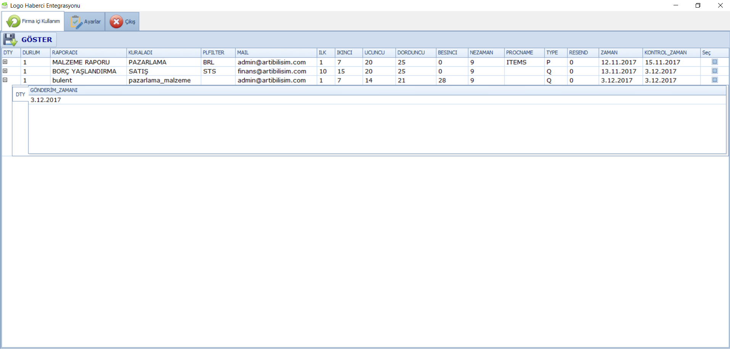
Task: Click the red Çıkış exit icon
Action: (116, 22)
